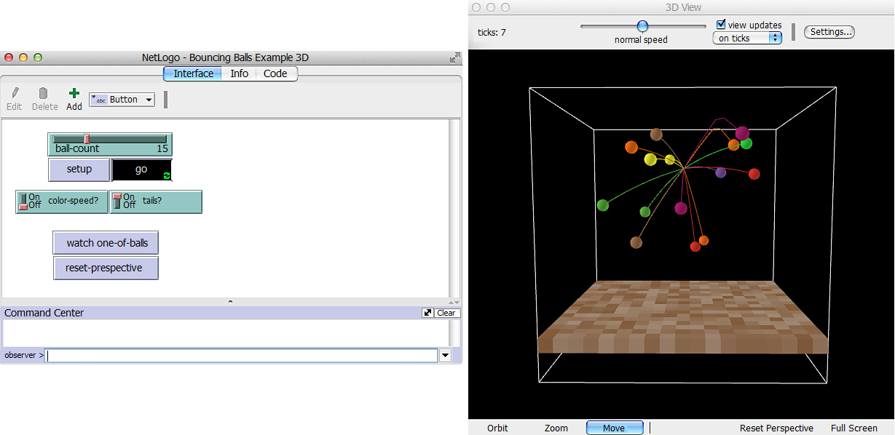895x435 pixels.
Task: Click the green Add plus icon
Action: pyautogui.click(x=74, y=94)
